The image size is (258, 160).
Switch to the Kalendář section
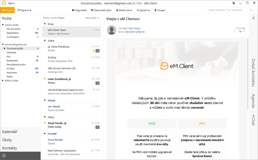[x=10, y=132]
